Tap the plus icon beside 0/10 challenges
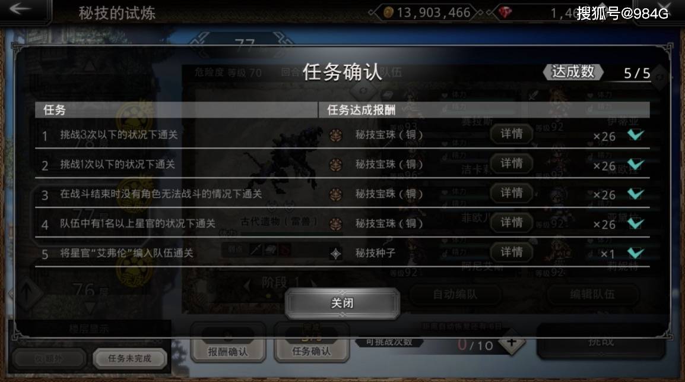The image size is (685, 382). pos(512,342)
